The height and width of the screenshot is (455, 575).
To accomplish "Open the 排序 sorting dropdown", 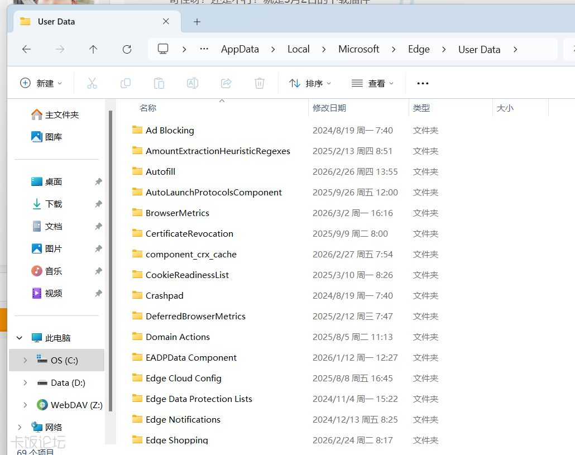I will click(310, 83).
